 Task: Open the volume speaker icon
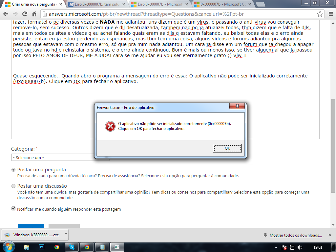[300, 247]
